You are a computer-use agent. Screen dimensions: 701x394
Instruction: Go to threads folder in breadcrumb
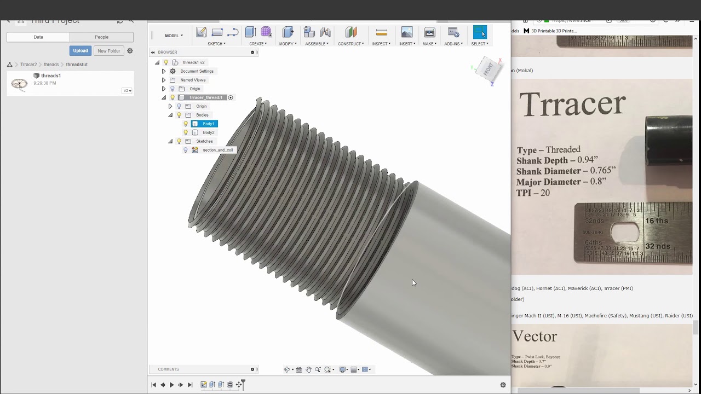(51, 65)
